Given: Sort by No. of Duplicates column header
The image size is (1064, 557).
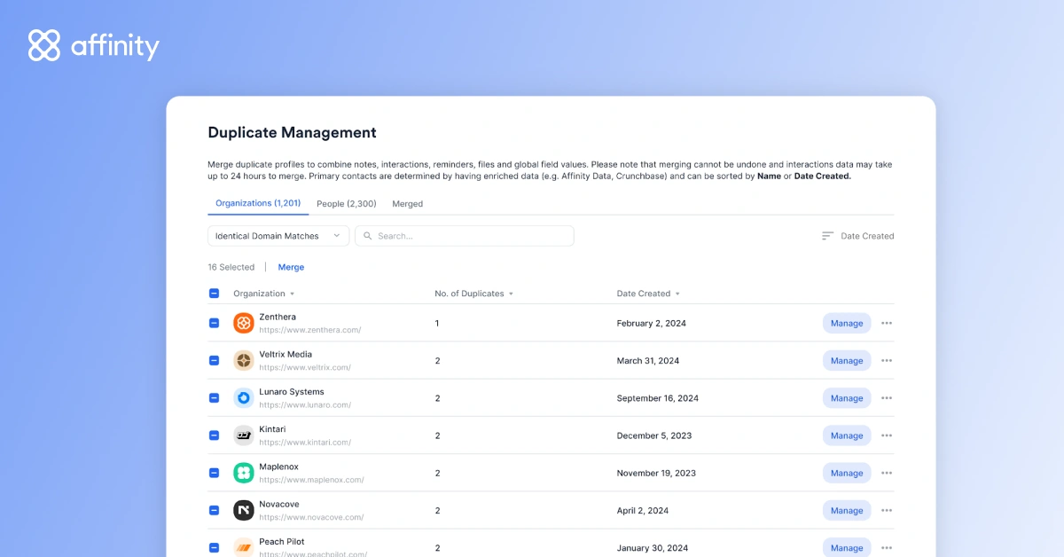Looking at the screenshot, I should [473, 294].
